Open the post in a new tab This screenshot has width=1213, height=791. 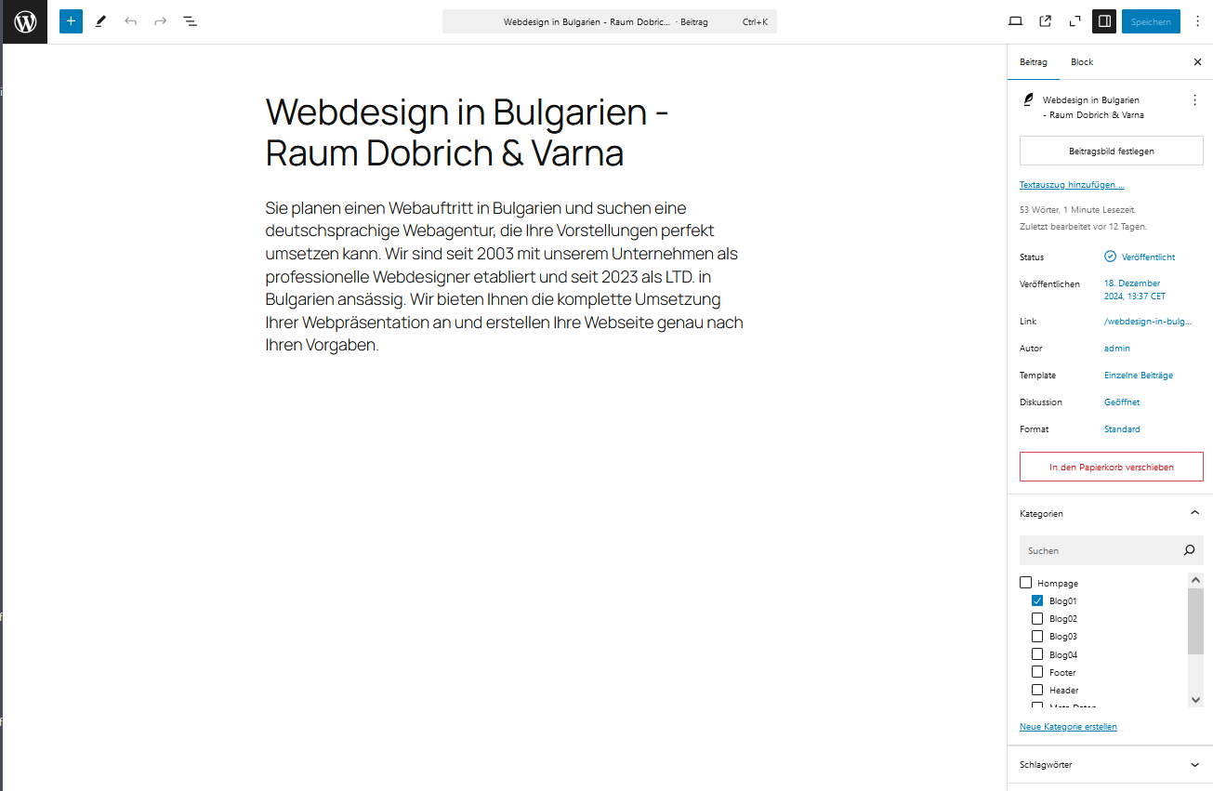point(1045,20)
